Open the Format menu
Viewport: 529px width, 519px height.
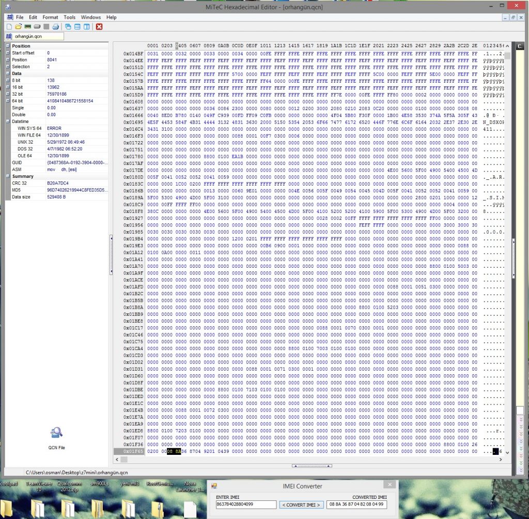coord(50,17)
